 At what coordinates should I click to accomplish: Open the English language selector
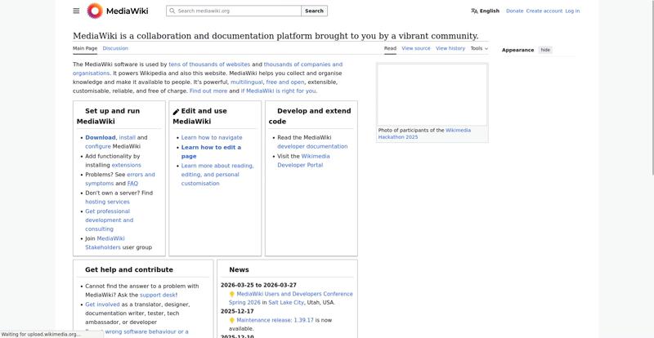(489, 11)
